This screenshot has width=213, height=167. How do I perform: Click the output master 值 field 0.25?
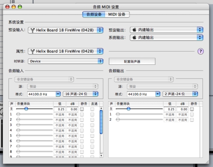coord(170,109)
